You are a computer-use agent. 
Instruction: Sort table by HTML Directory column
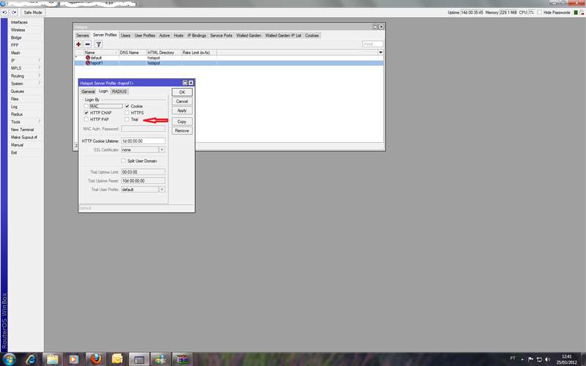[163, 53]
